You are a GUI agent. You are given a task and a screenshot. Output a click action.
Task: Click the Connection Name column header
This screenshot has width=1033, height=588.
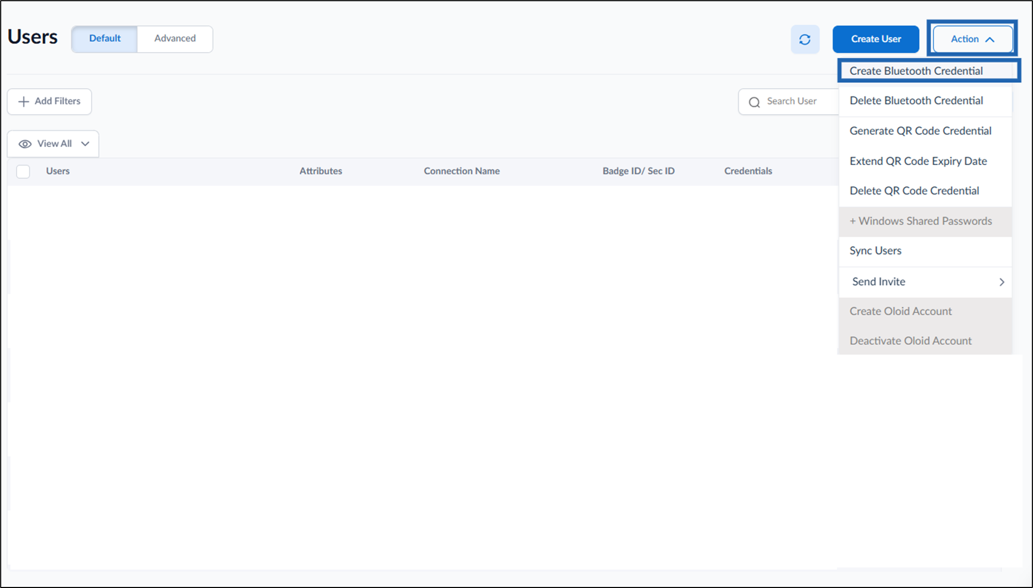(x=461, y=171)
